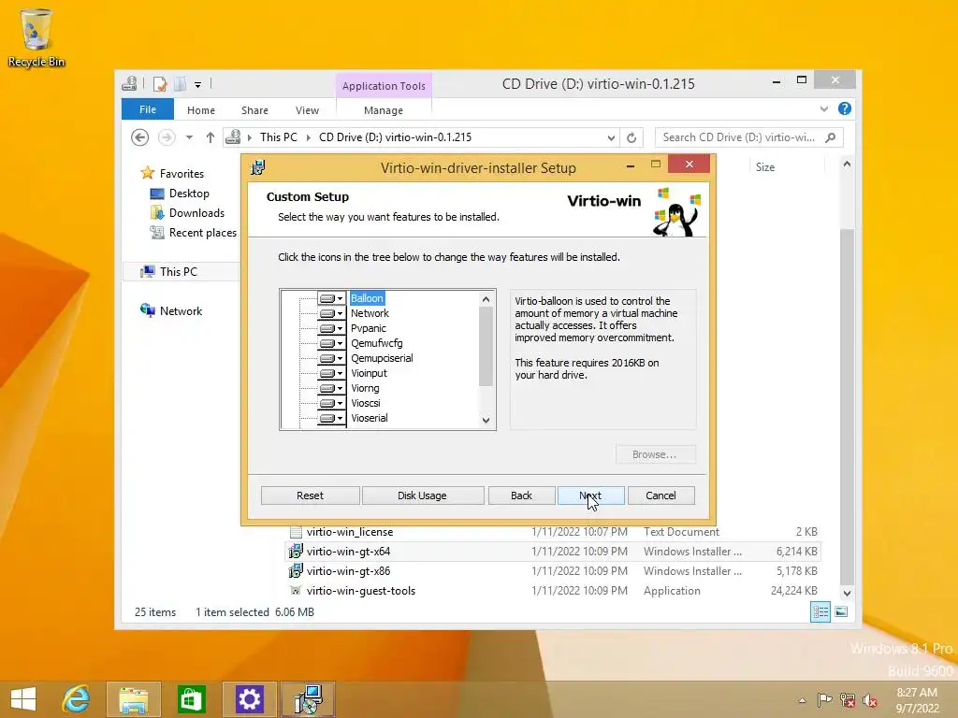This screenshot has width=958, height=718.
Task: Open the Qemupciserial feature install dropdown
Action: click(x=331, y=358)
